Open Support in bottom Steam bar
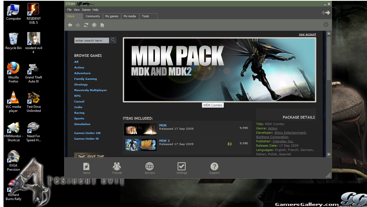Image resolution: width=367 pixels, height=207 pixels. [x=214, y=168]
